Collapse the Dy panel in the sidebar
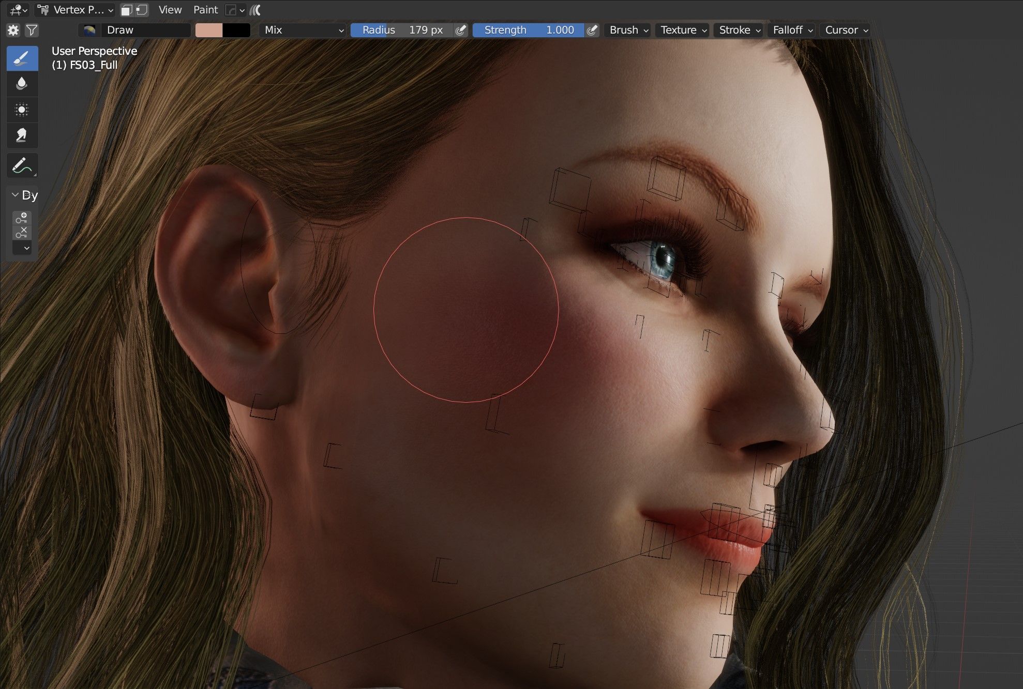This screenshot has width=1023, height=689. [15, 194]
